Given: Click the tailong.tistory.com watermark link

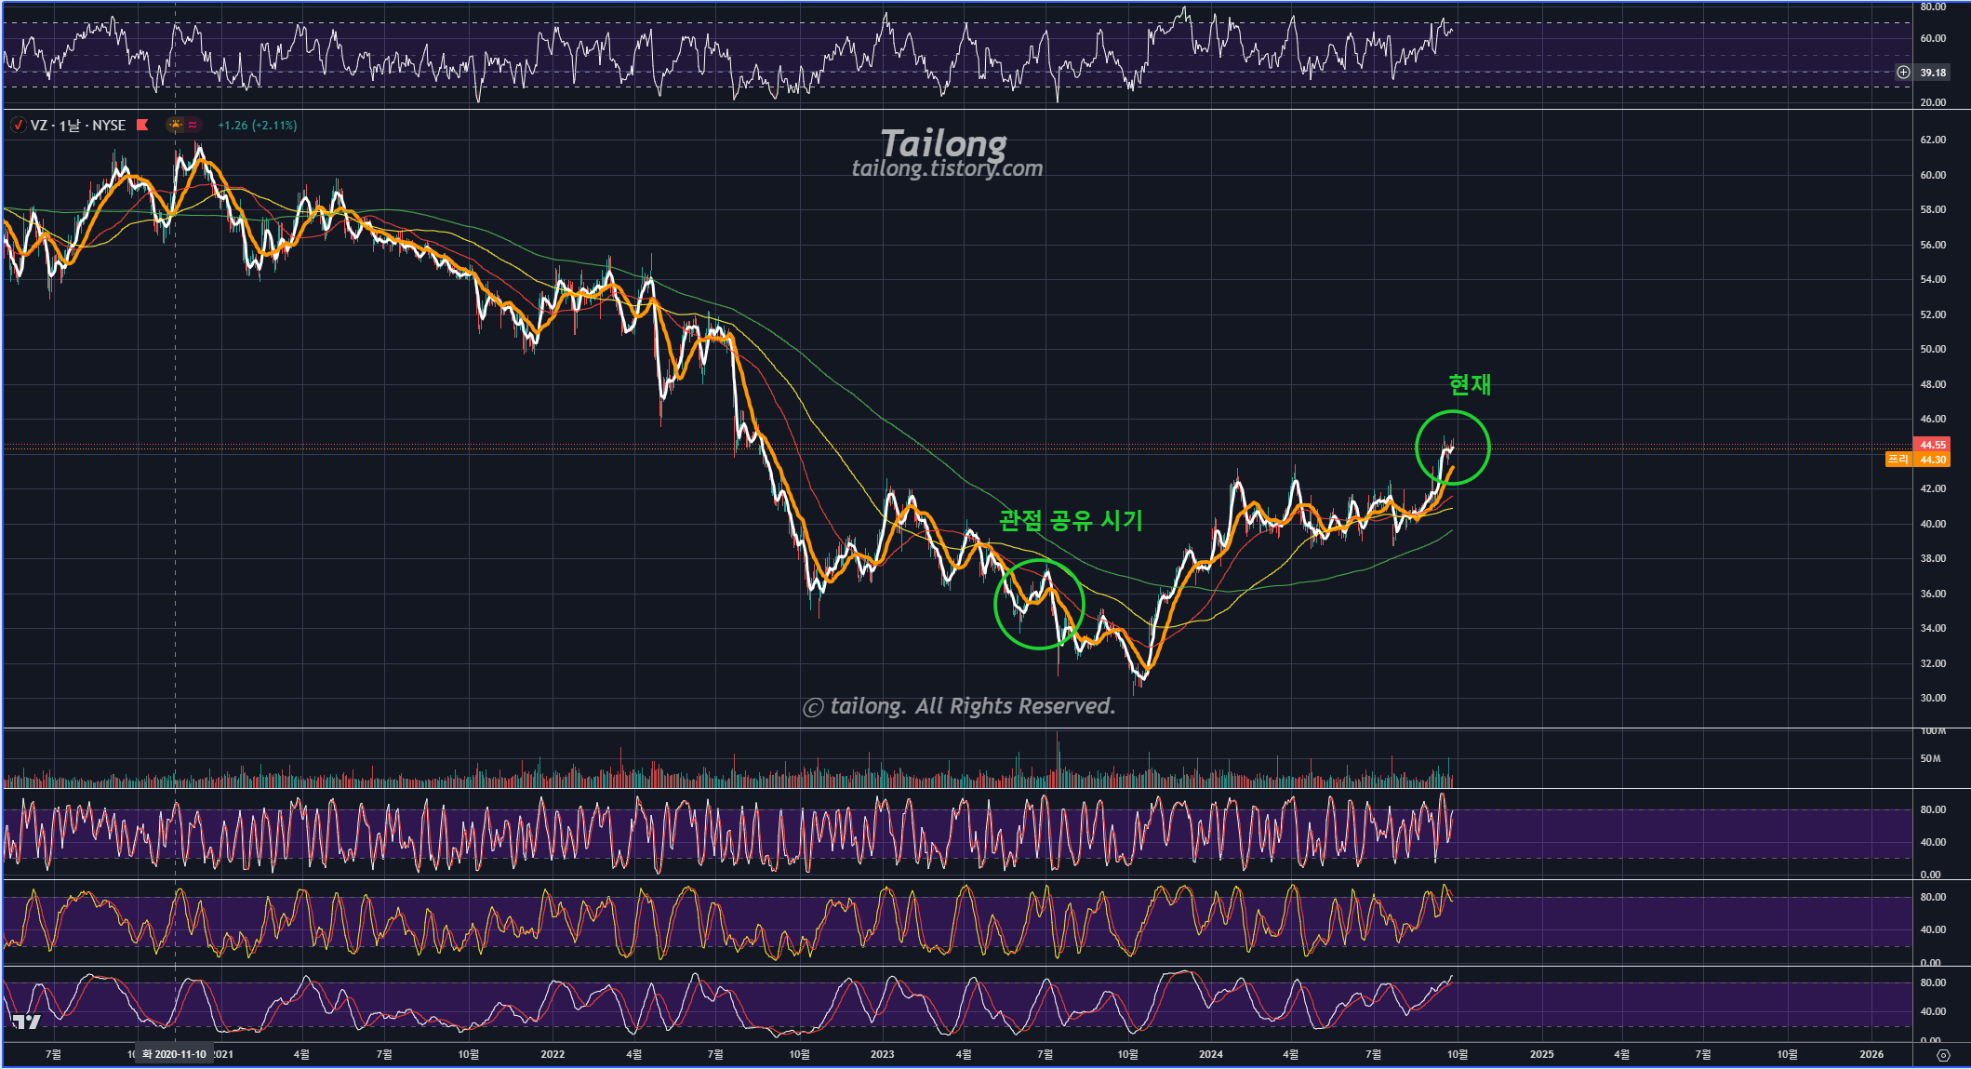Looking at the screenshot, I should click(947, 168).
